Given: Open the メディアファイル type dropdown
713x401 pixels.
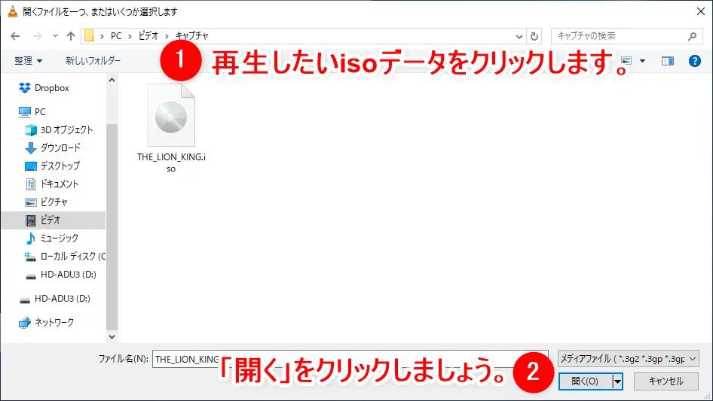Looking at the screenshot, I should coord(629,359).
